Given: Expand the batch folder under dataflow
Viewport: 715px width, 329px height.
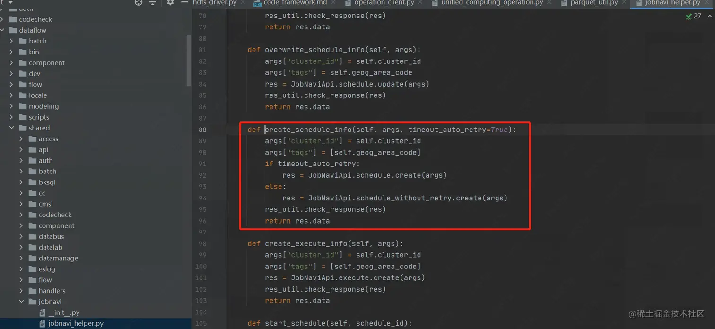Looking at the screenshot, I should click(12, 41).
